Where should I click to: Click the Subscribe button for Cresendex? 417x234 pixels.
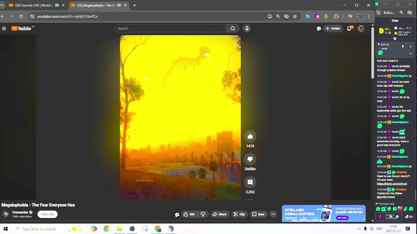pyautogui.click(x=48, y=214)
